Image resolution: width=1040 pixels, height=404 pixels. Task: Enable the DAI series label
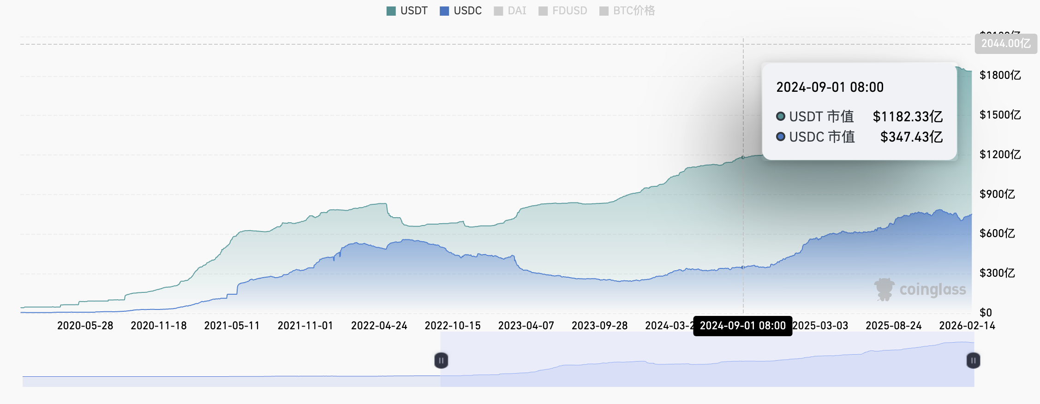click(x=517, y=11)
